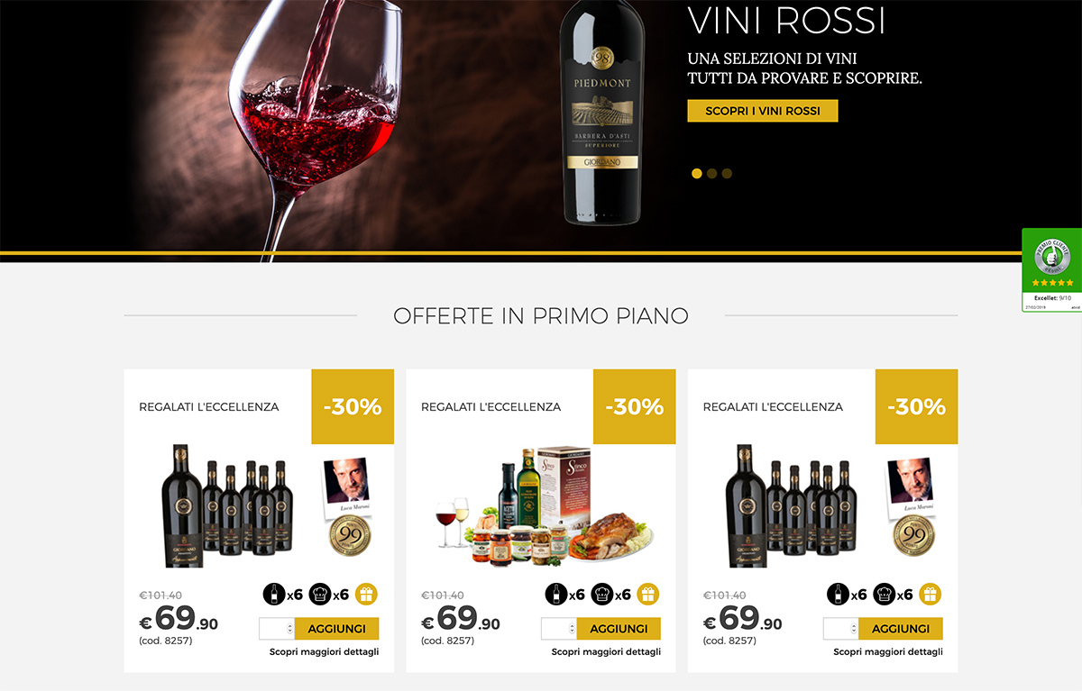Click the gift icon on middle product card
This screenshot has width=1082, height=691.
pos(648,595)
